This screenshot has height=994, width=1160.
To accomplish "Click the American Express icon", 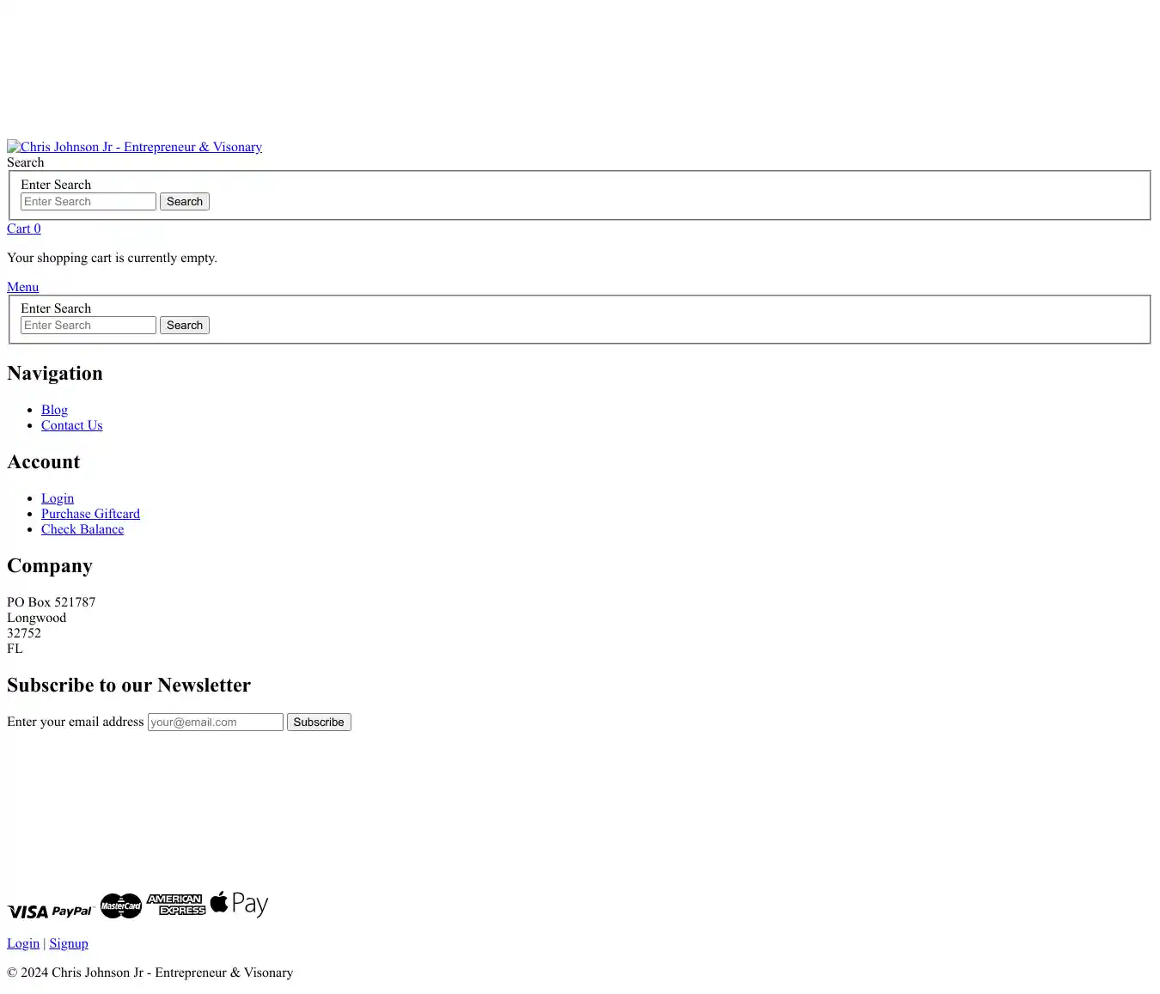I will pos(175,905).
